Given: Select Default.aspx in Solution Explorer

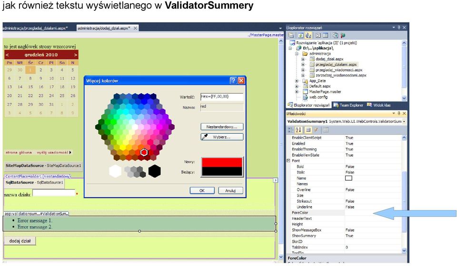Looking at the screenshot, I should coord(320,86).
